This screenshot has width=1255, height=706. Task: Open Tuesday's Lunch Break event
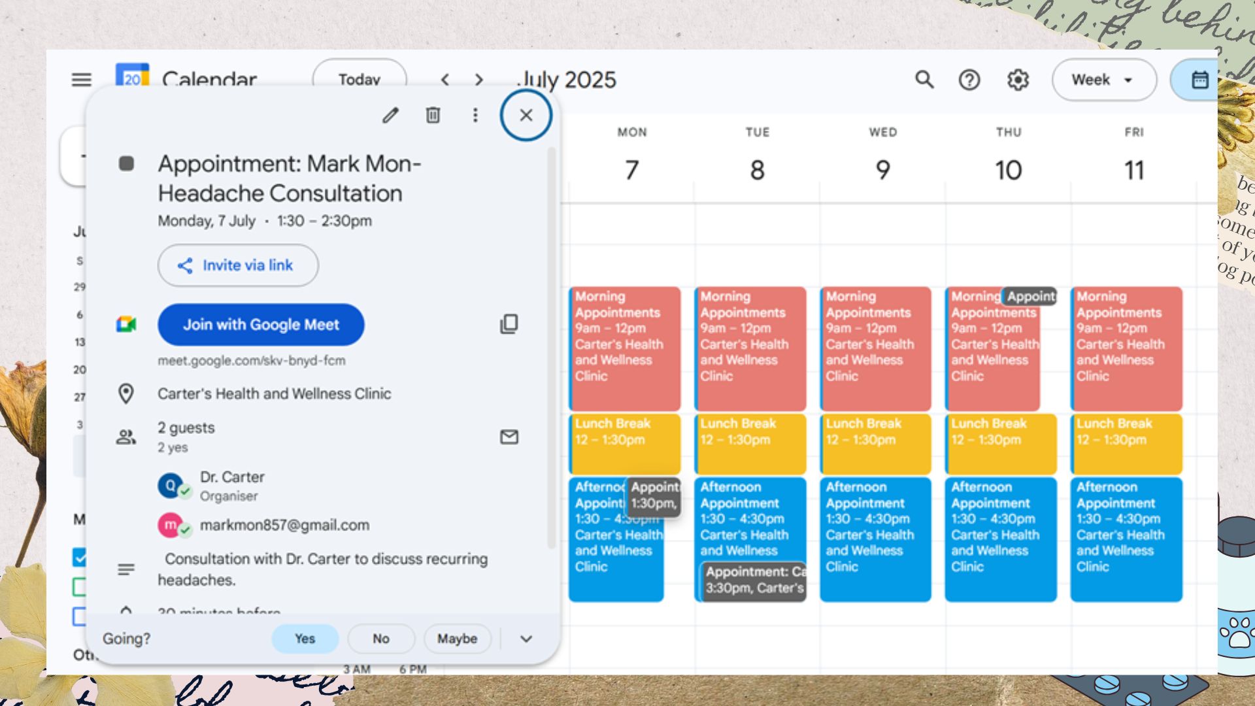coord(750,444)
